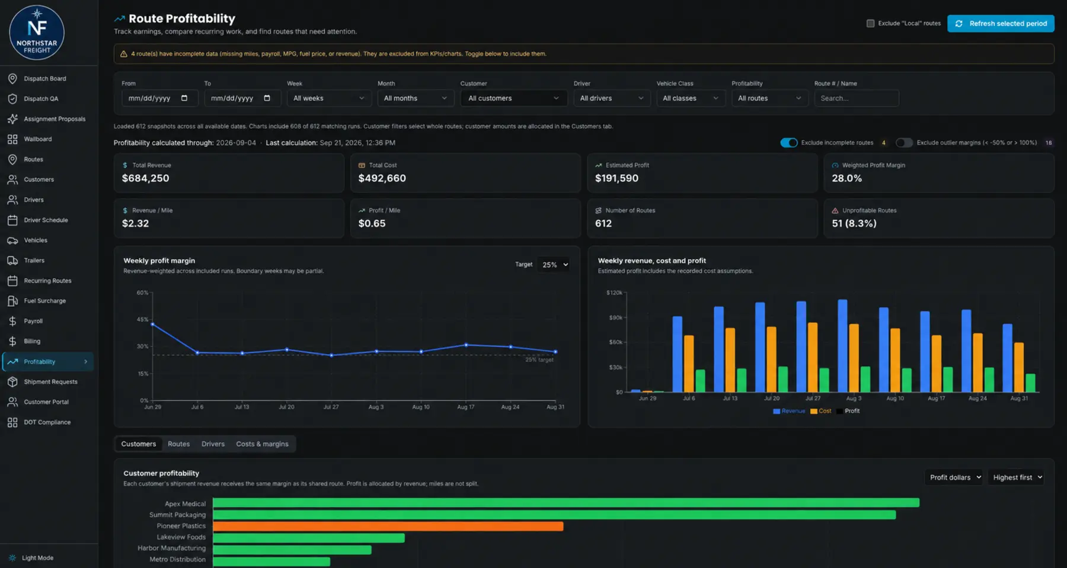
Task: Focus the Route # / Name search box
Action: point(857,98)
